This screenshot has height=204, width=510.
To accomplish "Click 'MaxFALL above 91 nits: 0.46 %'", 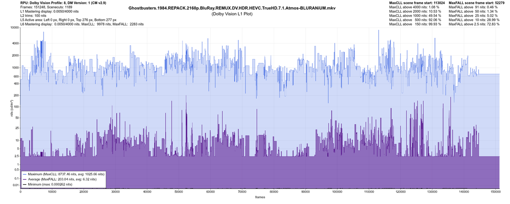I will (x=473, y=7).
